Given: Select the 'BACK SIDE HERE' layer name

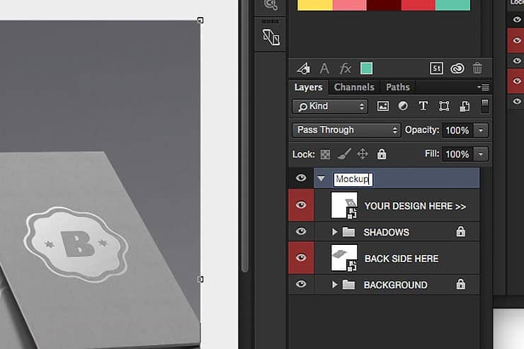Looking at the screenshot, I should click(x=401, y=259).
